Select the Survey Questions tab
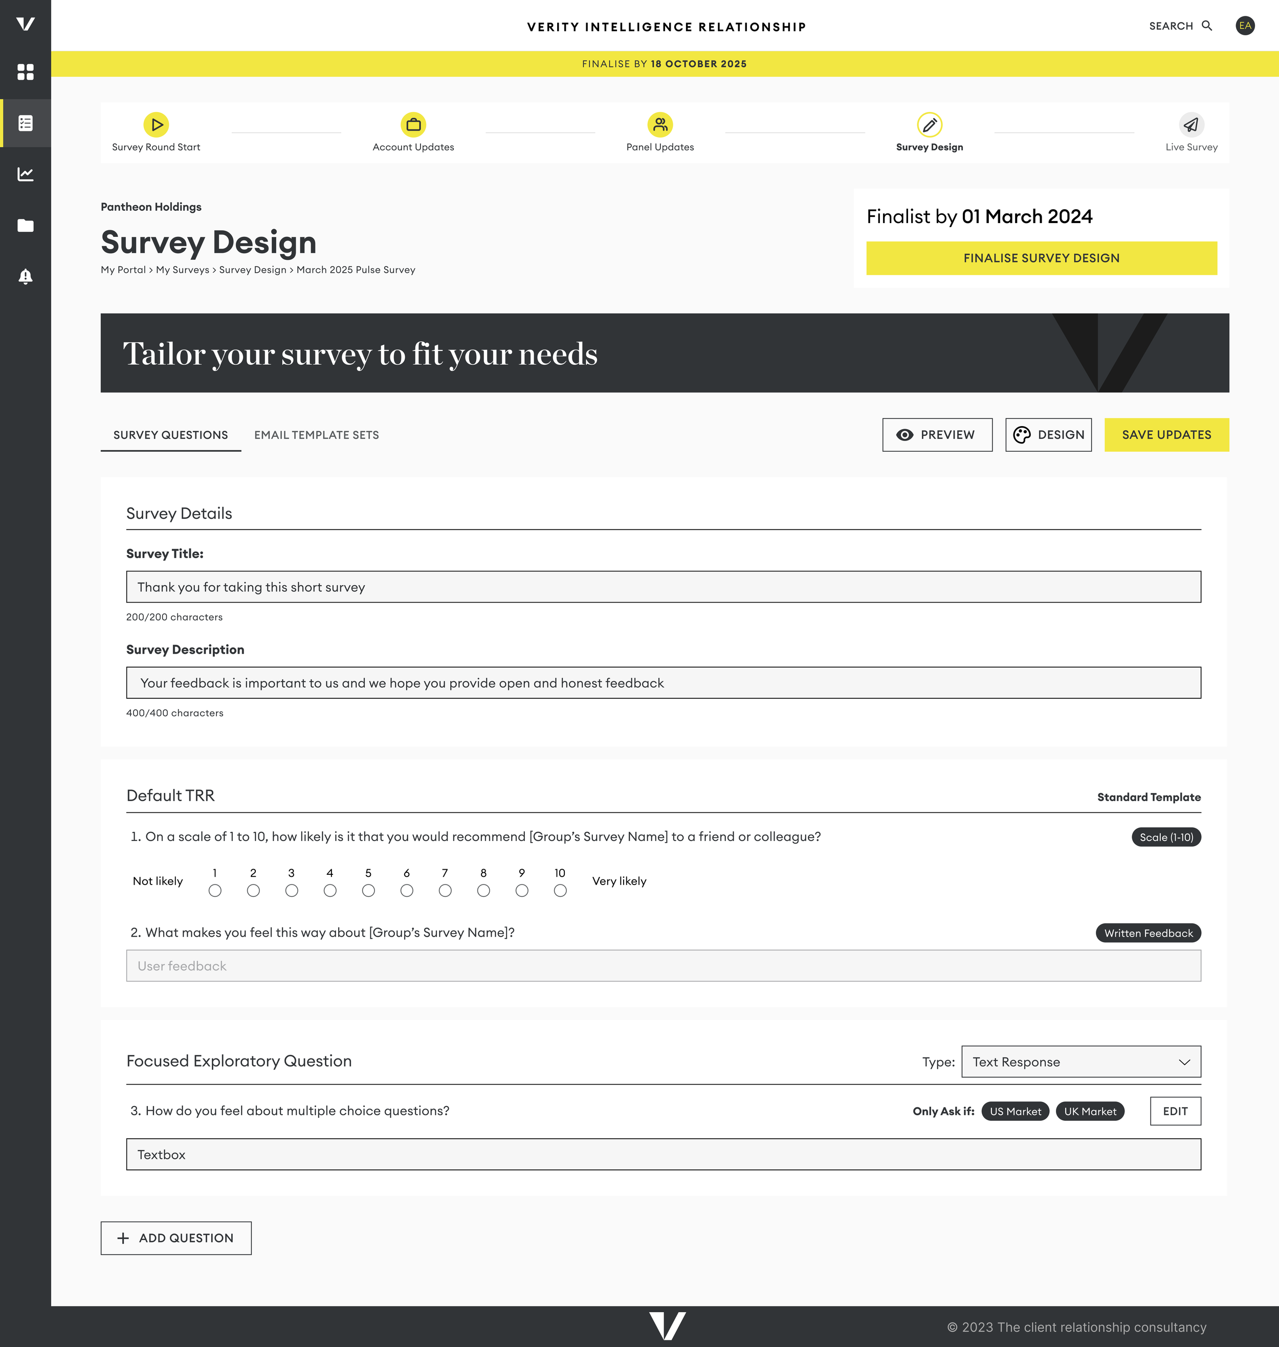Image resolution: width=1279 pixels, height=1347 pixels. pos(170,435)
